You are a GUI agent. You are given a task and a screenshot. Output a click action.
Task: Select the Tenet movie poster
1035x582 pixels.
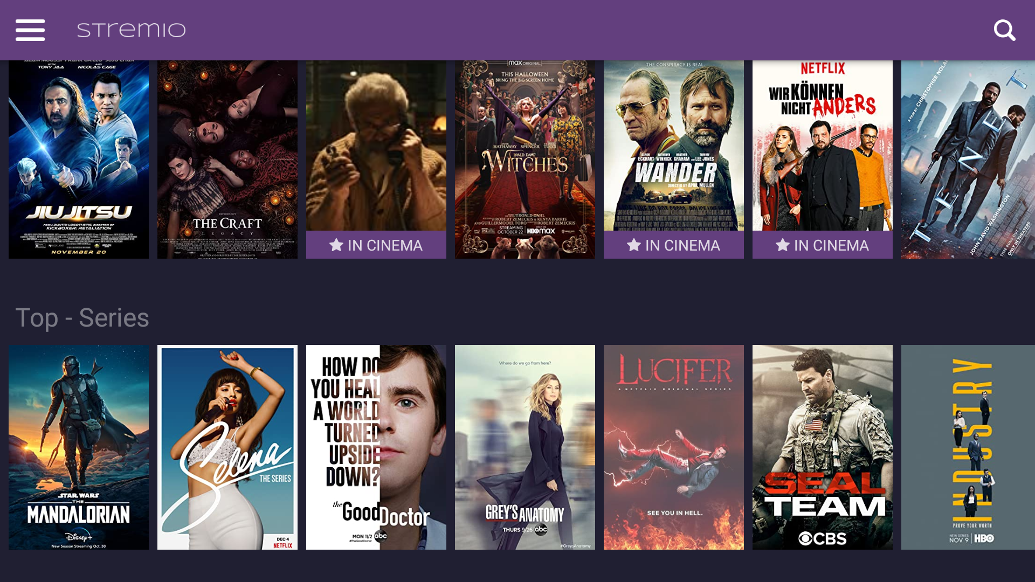coord(968,159)
